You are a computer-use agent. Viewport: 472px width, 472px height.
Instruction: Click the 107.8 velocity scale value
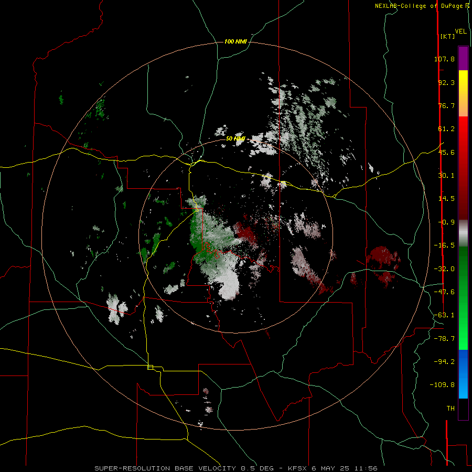click(444, 59)
